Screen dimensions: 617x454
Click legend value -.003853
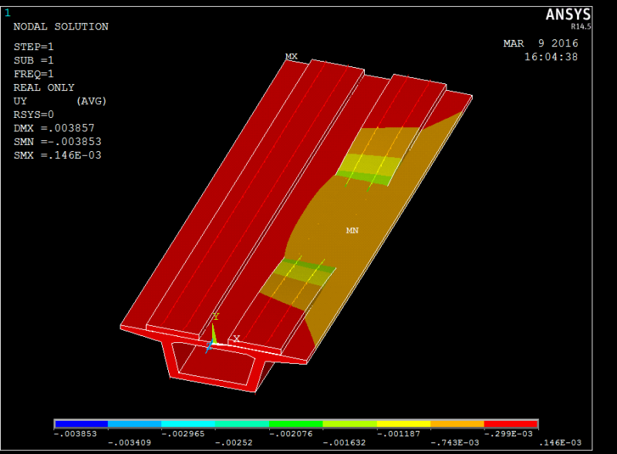click(x=75, y=433)
